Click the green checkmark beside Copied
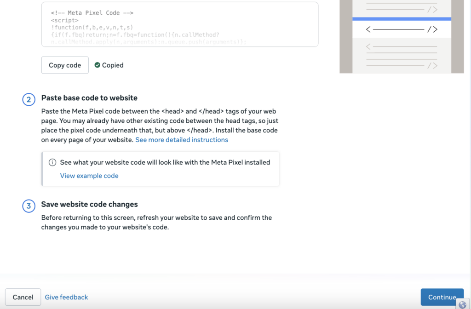 click(97, 65)
